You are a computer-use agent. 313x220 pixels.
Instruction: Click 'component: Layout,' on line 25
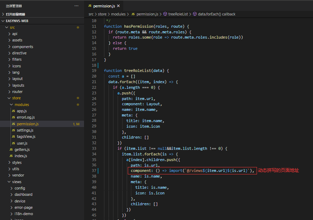pyautogui.click(x=142, y=104)
